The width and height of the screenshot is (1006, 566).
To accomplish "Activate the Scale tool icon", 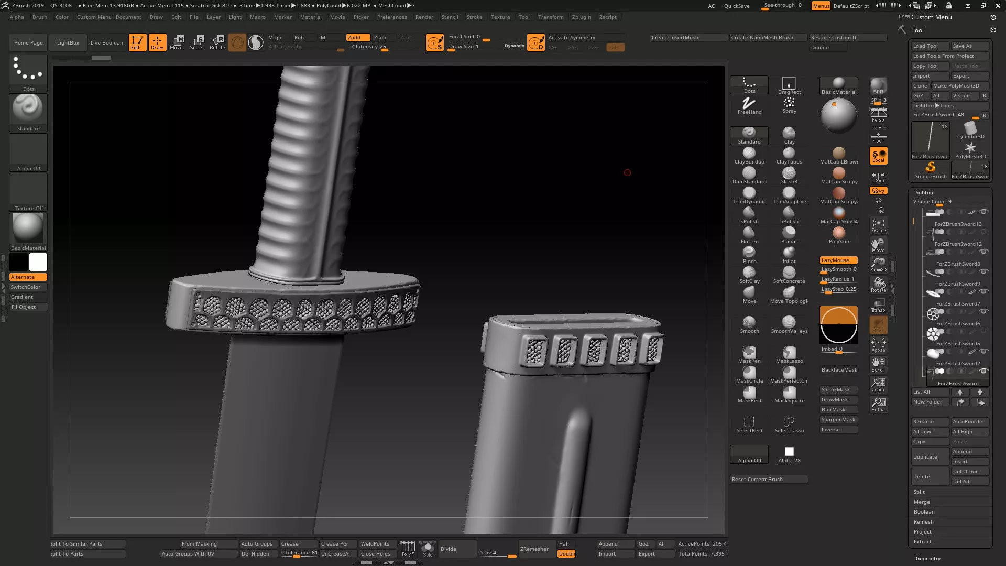I will tap(196, 42).
